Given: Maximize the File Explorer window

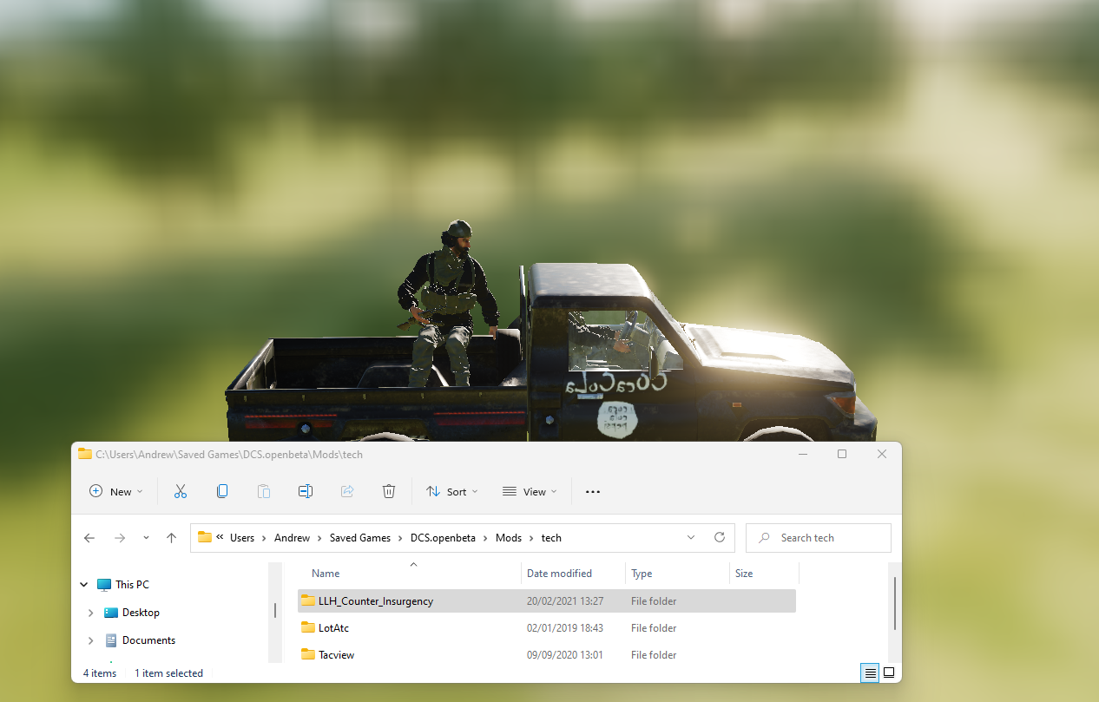Looking at the screenshot, I should (842, 454).
